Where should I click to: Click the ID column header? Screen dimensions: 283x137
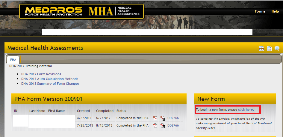(16, 111)
